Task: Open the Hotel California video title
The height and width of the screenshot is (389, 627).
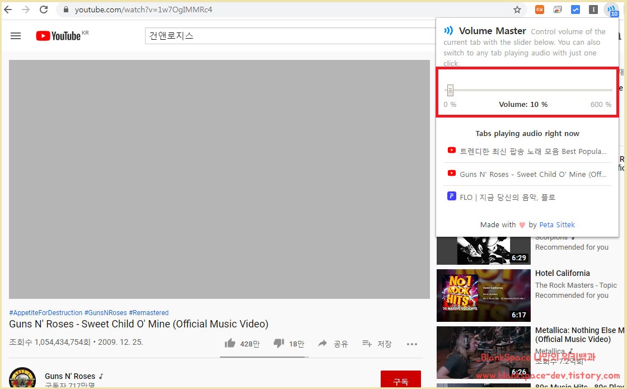Action: coord(562,273)
